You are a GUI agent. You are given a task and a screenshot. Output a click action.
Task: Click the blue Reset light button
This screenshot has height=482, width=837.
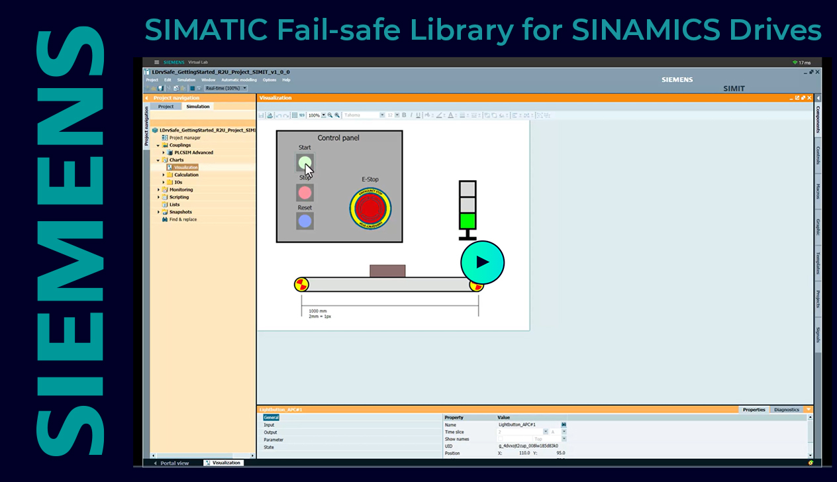[x=305, y=221]
